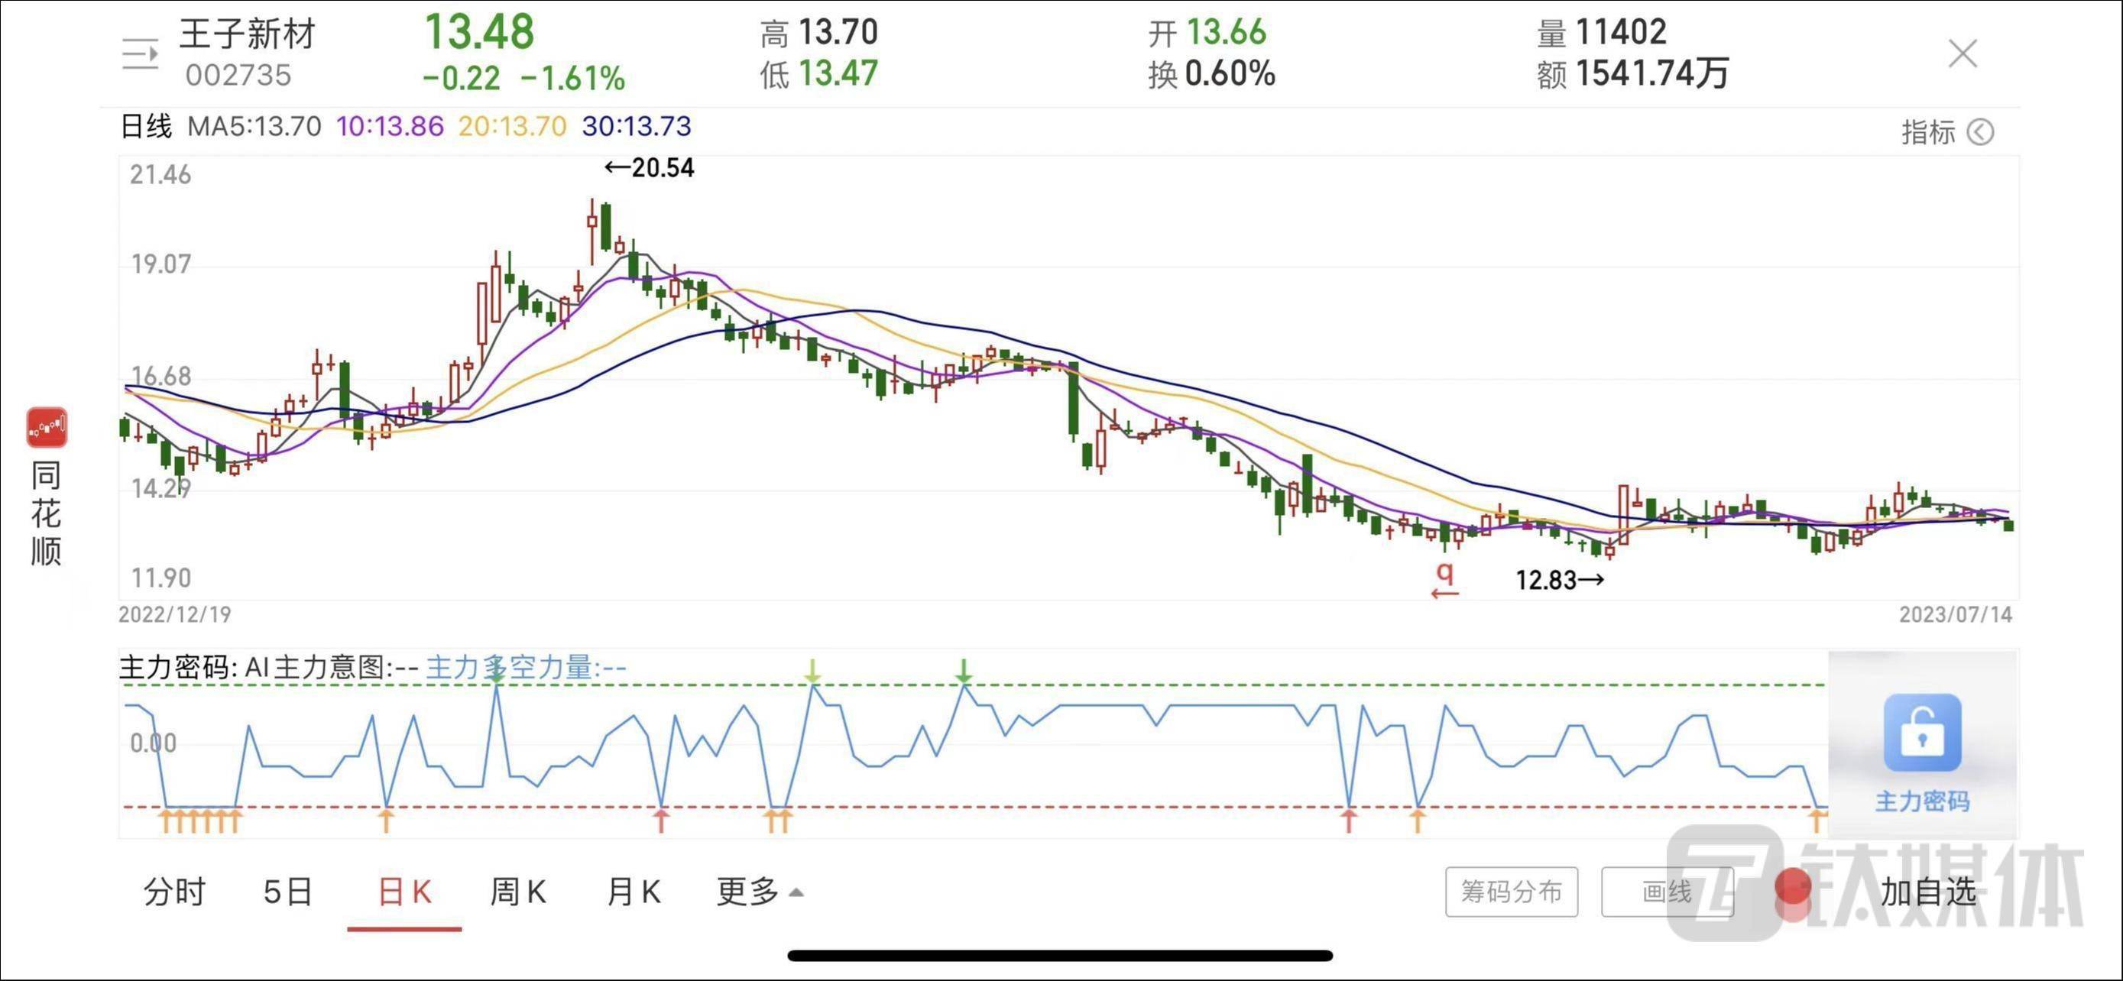
Task: Collapse the 指标 indicator panel arrow
Action: (x=1979, y=131)
